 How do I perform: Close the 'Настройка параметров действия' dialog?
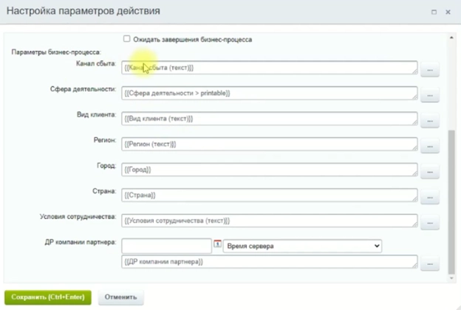(x=448, y=12)
